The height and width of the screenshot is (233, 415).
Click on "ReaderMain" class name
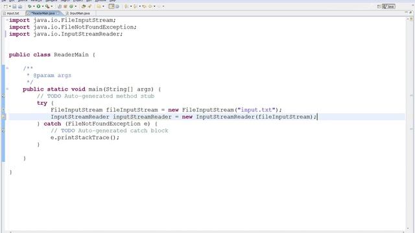[71, 54]
